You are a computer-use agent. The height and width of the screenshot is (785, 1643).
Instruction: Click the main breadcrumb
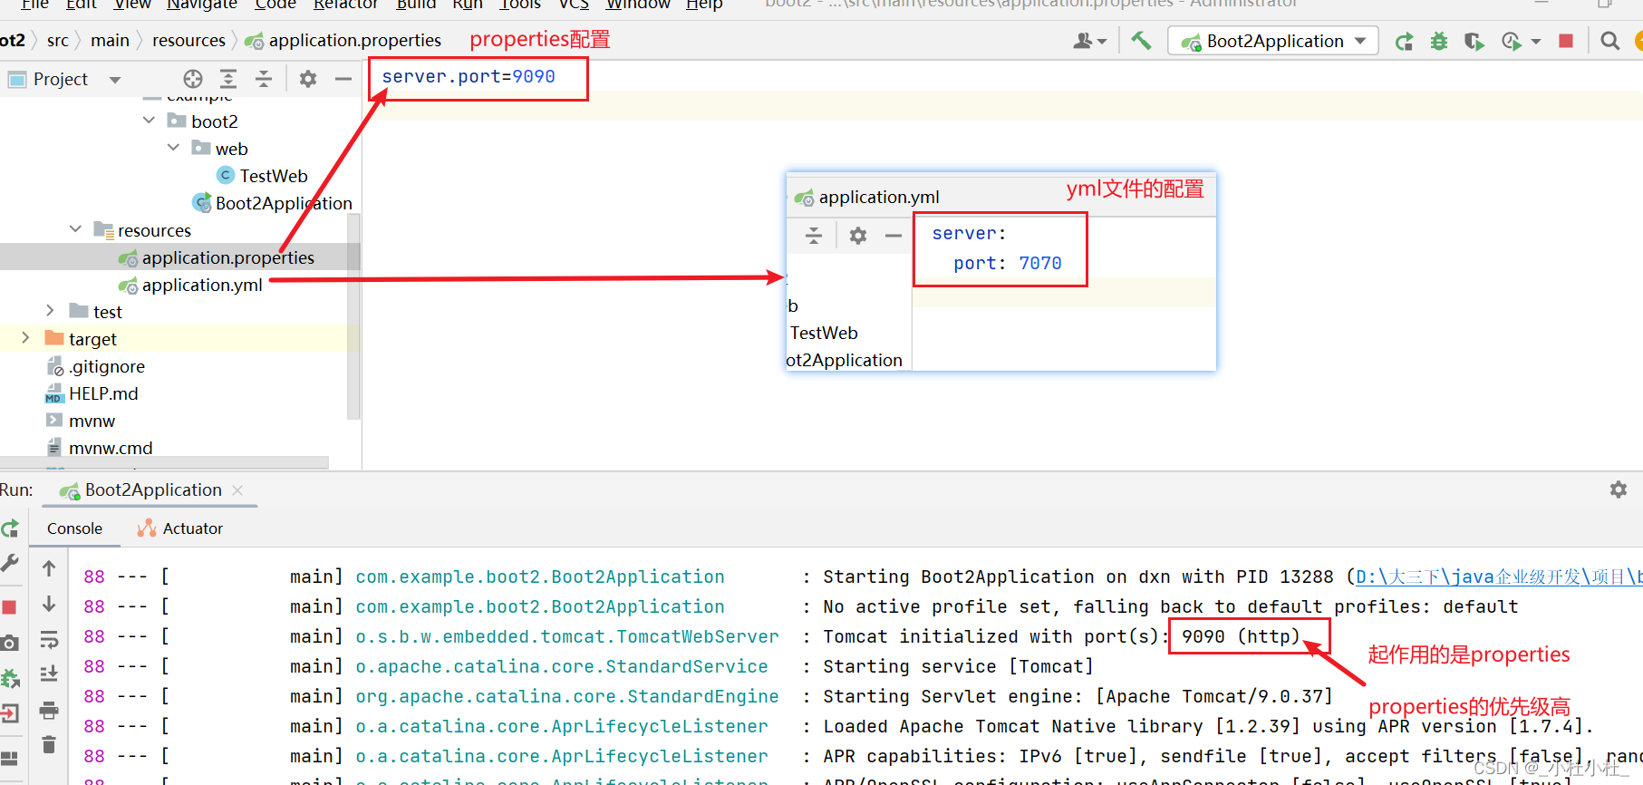click(110, 41)
